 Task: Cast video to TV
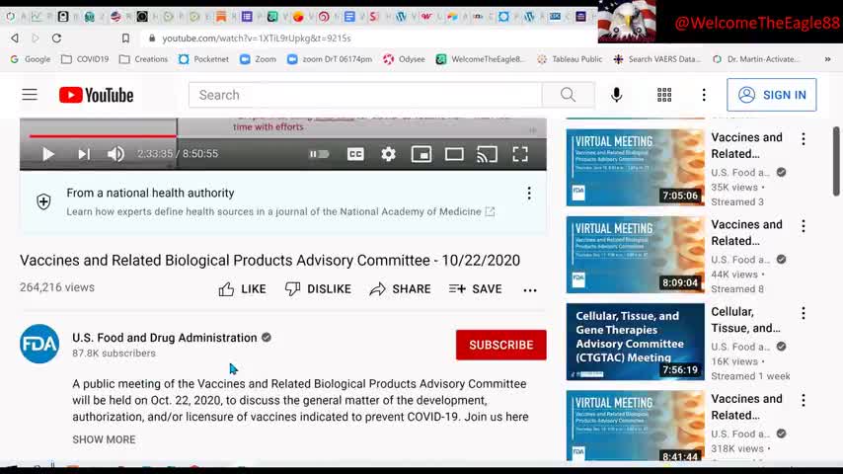487,154
